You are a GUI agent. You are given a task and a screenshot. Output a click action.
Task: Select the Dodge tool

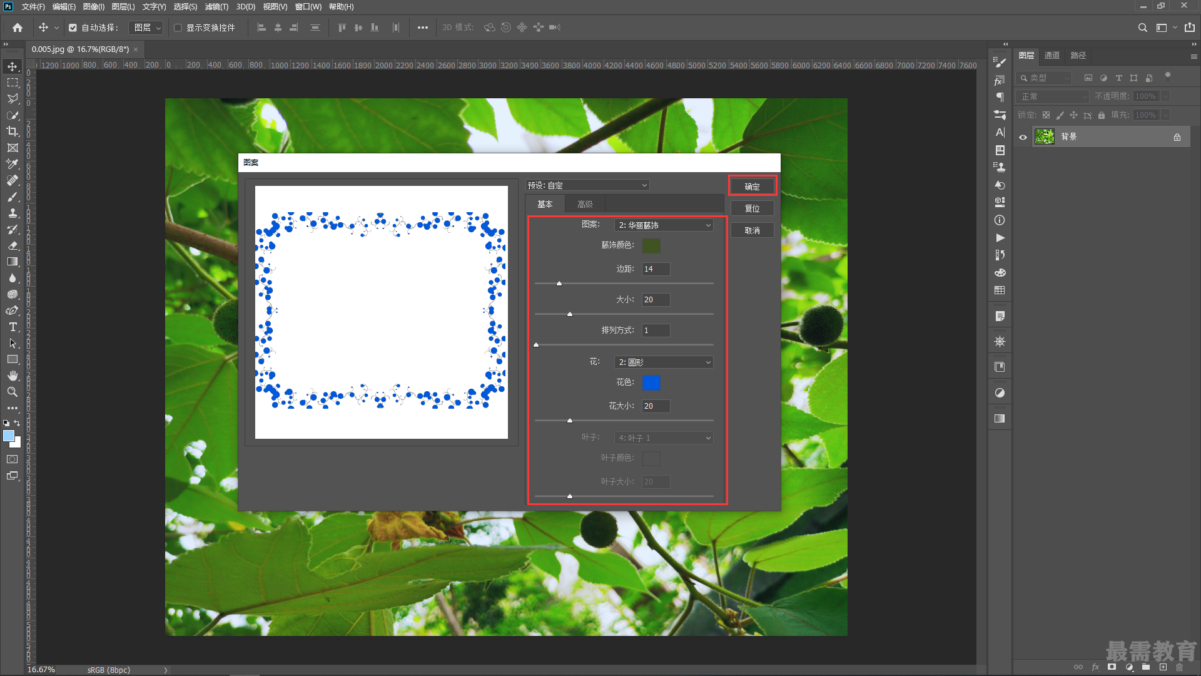(13, 294)
